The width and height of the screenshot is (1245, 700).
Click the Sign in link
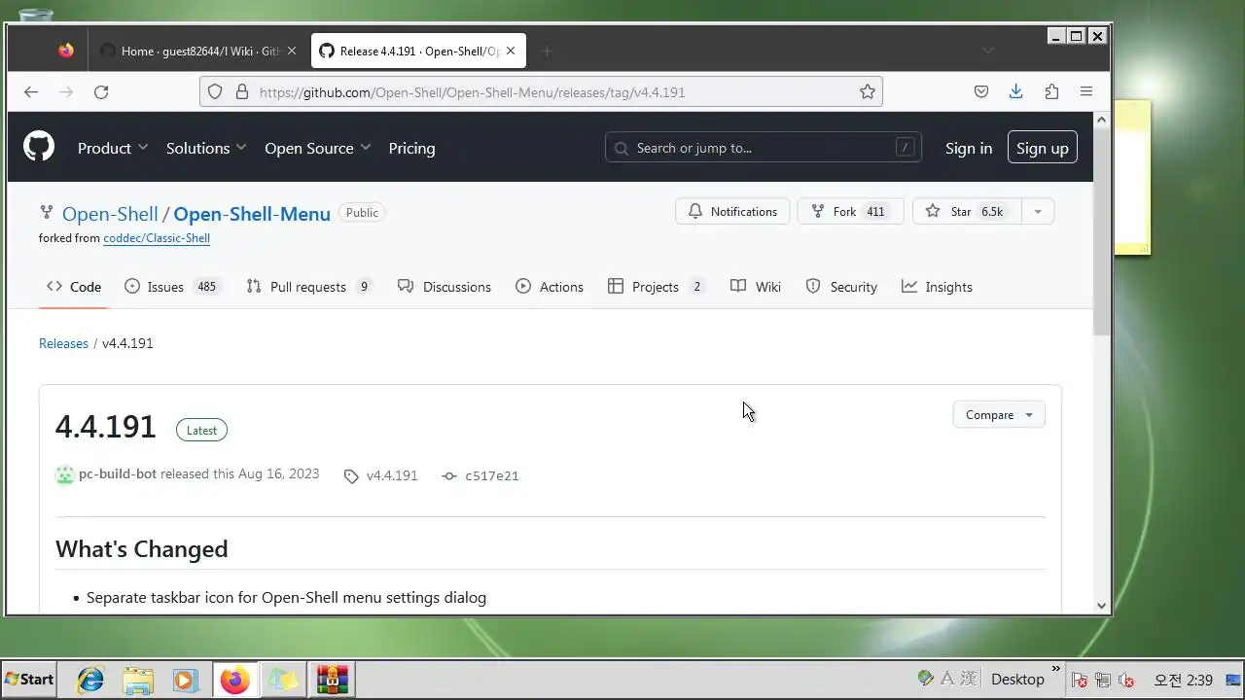click(969, 148)
